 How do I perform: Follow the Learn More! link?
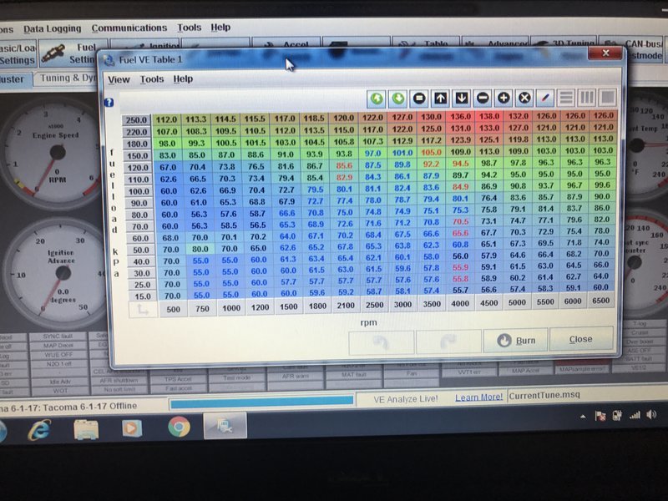(478, 397)
